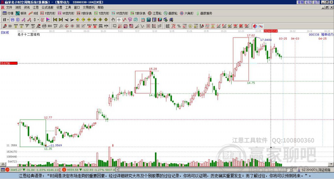This screenshot has height=179, width=334.
Task: Open the 交易委托 menu
Action: click(89, 8)
